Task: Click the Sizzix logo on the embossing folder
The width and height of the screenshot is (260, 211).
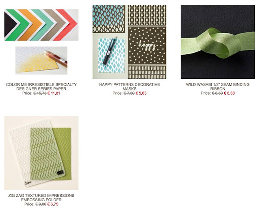Action: pos(27,183)
